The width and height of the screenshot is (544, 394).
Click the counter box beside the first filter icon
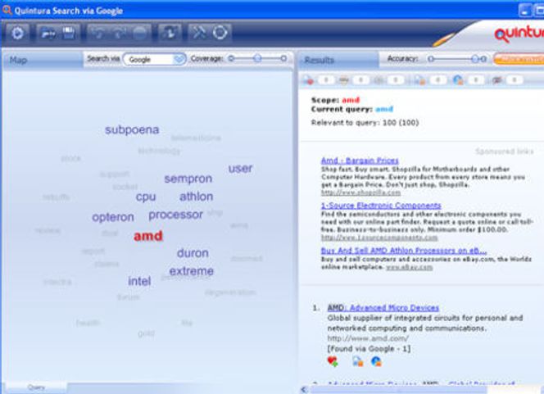(x=326, y=80)
